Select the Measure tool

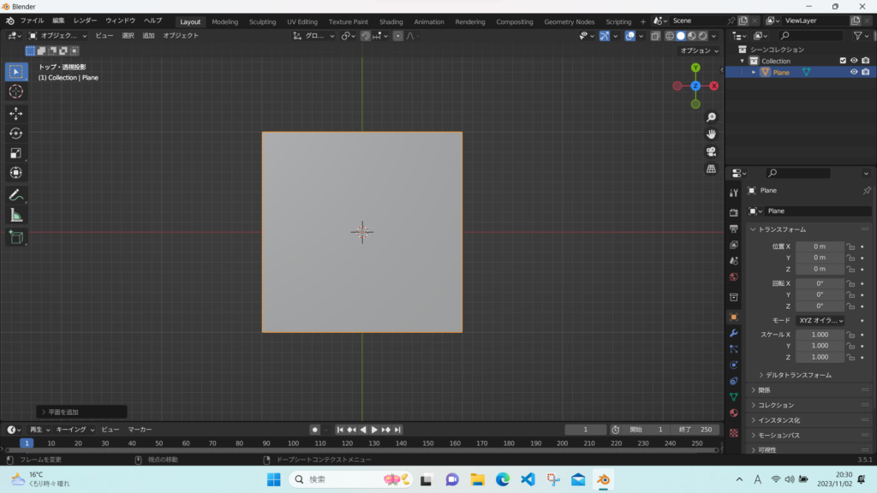click(x=16, y=215)
